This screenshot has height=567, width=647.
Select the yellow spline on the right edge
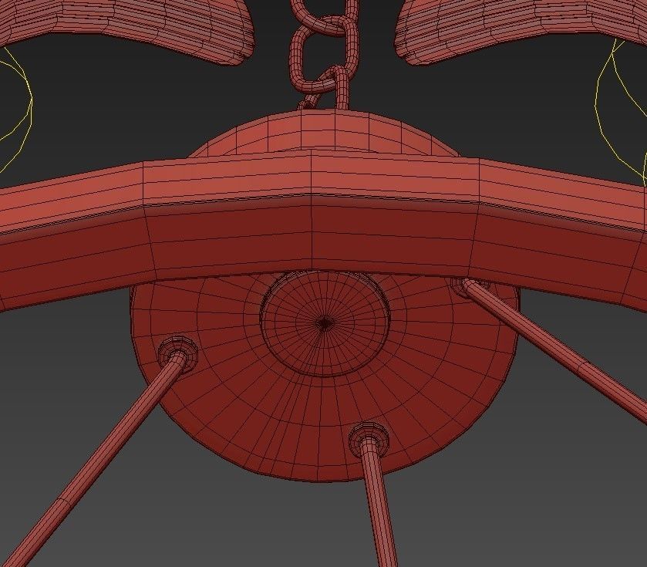click(x=621, y=111)
